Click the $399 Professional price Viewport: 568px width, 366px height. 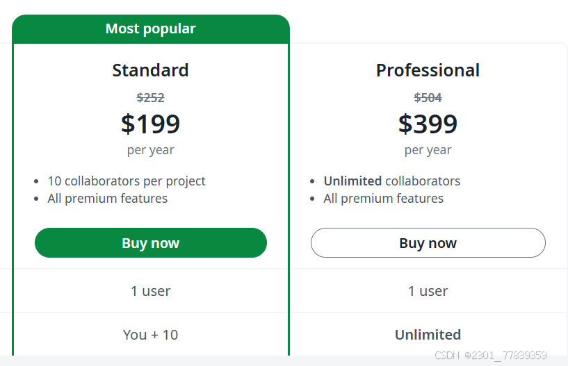tap(428, 124)
